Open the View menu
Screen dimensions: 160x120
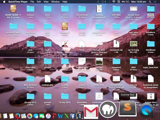46,2
